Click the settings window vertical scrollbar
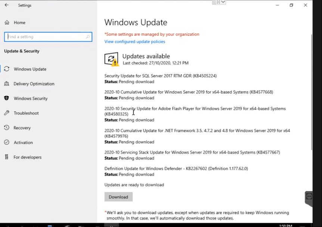Image resolution: width=322 pixels, height=227 pixels. tap(312, 92)
